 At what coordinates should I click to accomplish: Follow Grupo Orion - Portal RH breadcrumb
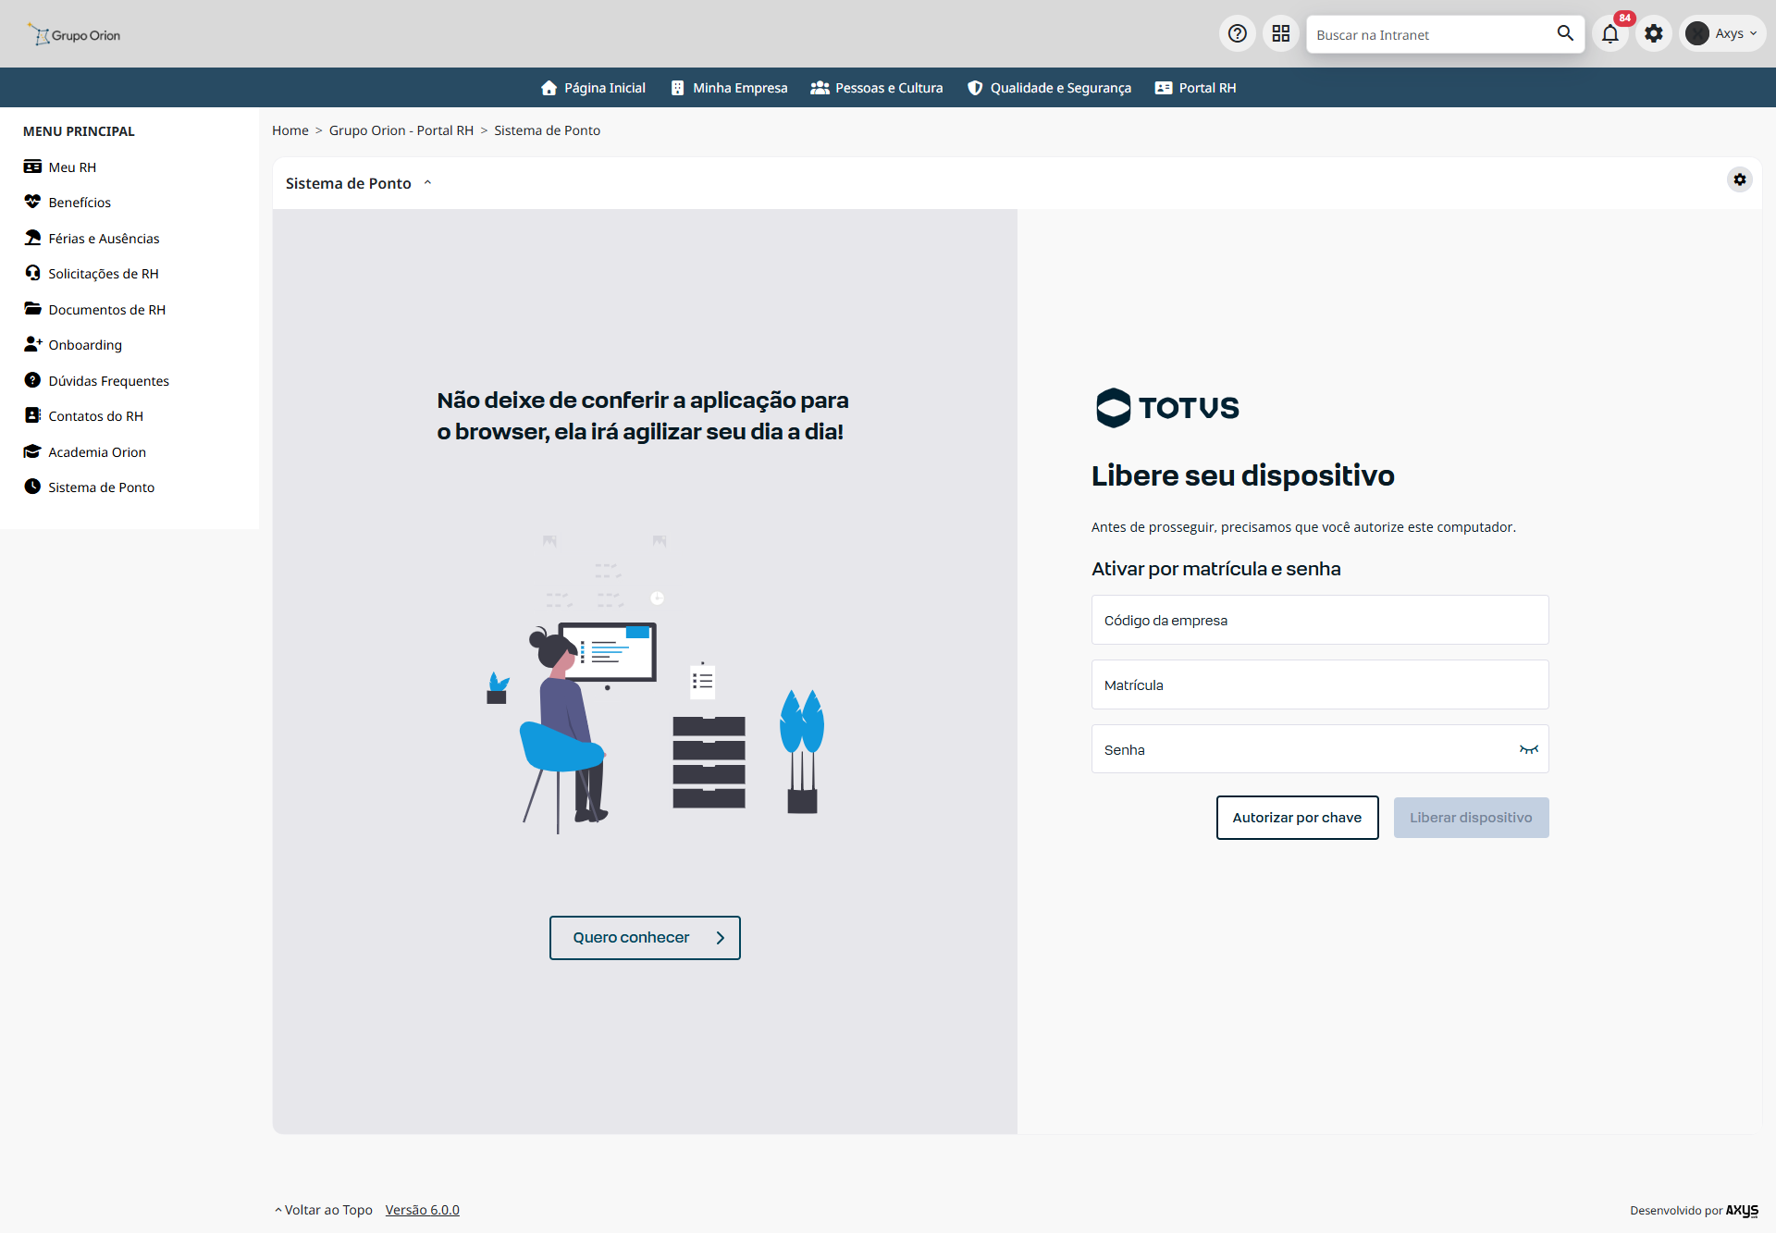click(x=401, y=130)
